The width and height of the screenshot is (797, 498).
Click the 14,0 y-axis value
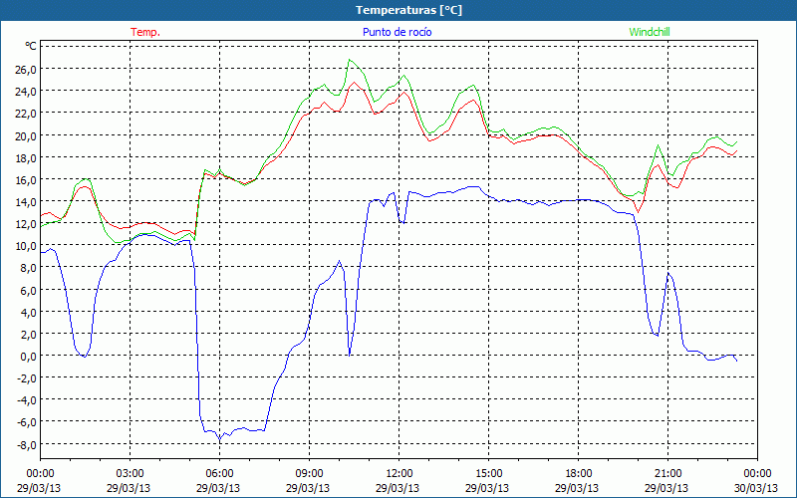26,202
